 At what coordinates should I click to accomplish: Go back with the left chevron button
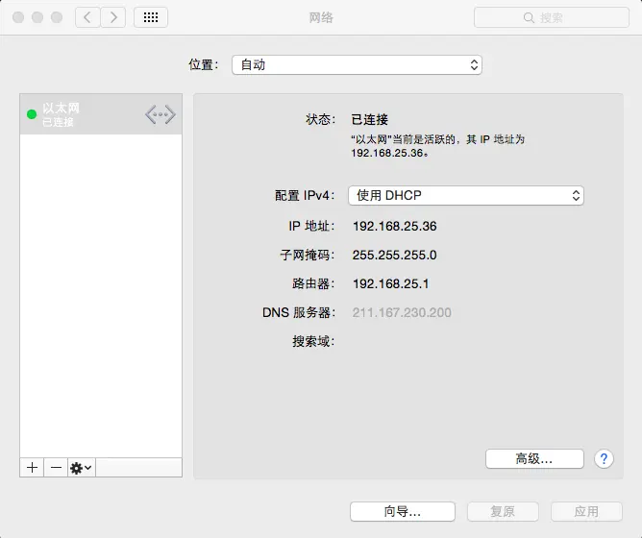coord(87,17)
